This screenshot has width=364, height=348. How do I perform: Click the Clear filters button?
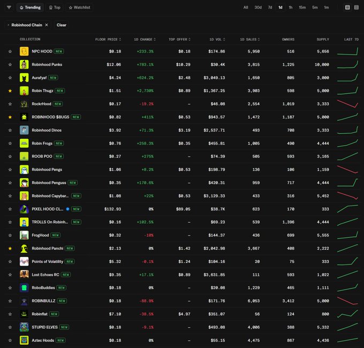click(62, 25)
